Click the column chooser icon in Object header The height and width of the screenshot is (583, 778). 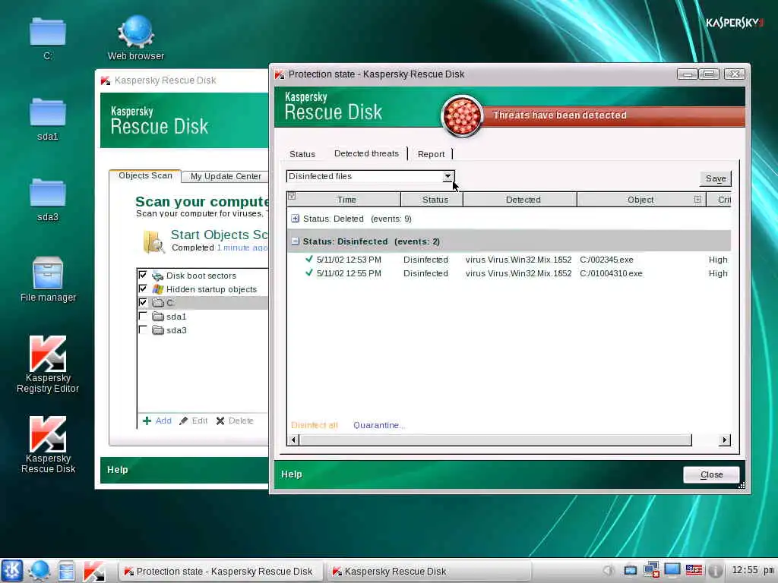click(x=697, y=200)
